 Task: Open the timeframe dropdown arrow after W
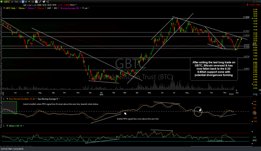coord(29,2)
